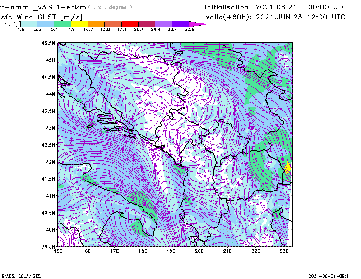Click the yellow 7.9–10.7 legend swatch
This screenshot has height=279, width=361.
tap(79, 24)
